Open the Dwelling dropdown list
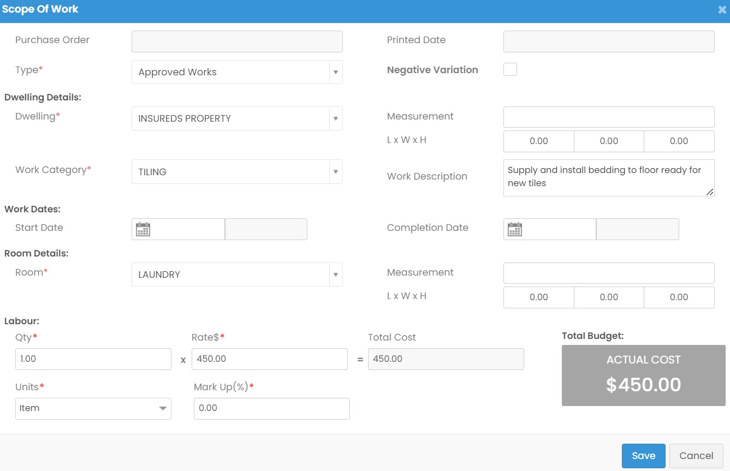The height and width of the screenshot is (471, 730). pos(335,118)
